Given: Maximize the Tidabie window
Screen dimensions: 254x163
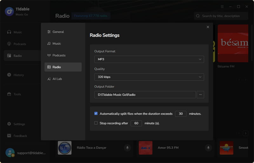Looking at the screenshot, I should coord(238,7).
